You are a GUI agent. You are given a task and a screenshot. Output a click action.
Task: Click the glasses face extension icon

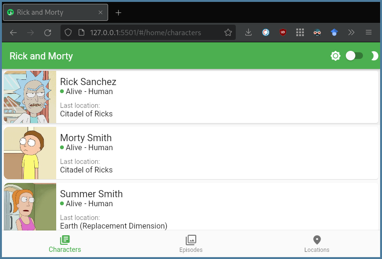coord(317,32)
